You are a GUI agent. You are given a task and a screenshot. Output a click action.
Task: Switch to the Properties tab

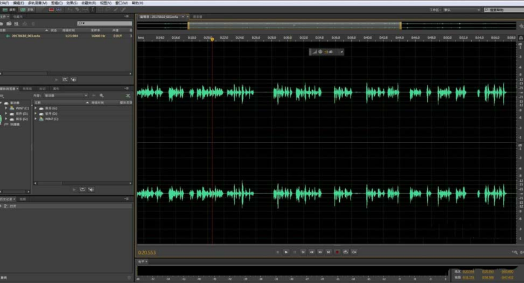pyautogui.click(x=56, y=88)
